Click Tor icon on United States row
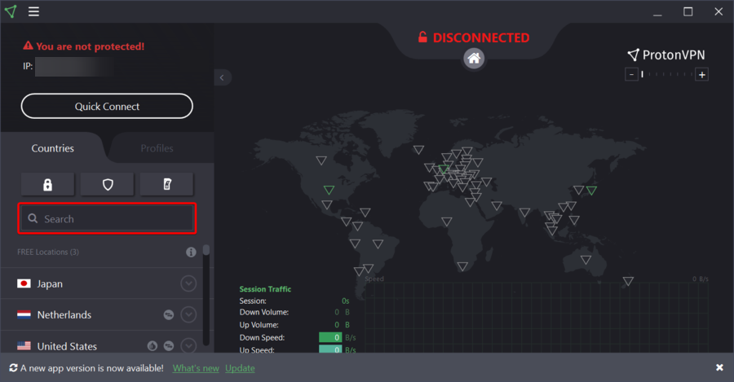Screen dimensions: 734x382 pos(153,346)
